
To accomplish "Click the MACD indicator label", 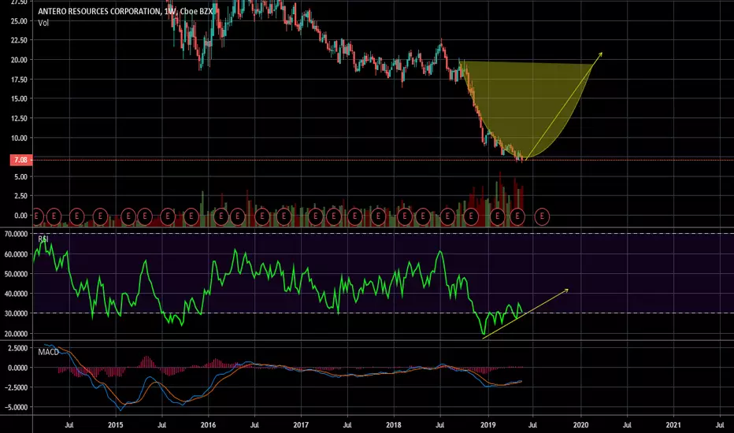I will pos(49,352).
